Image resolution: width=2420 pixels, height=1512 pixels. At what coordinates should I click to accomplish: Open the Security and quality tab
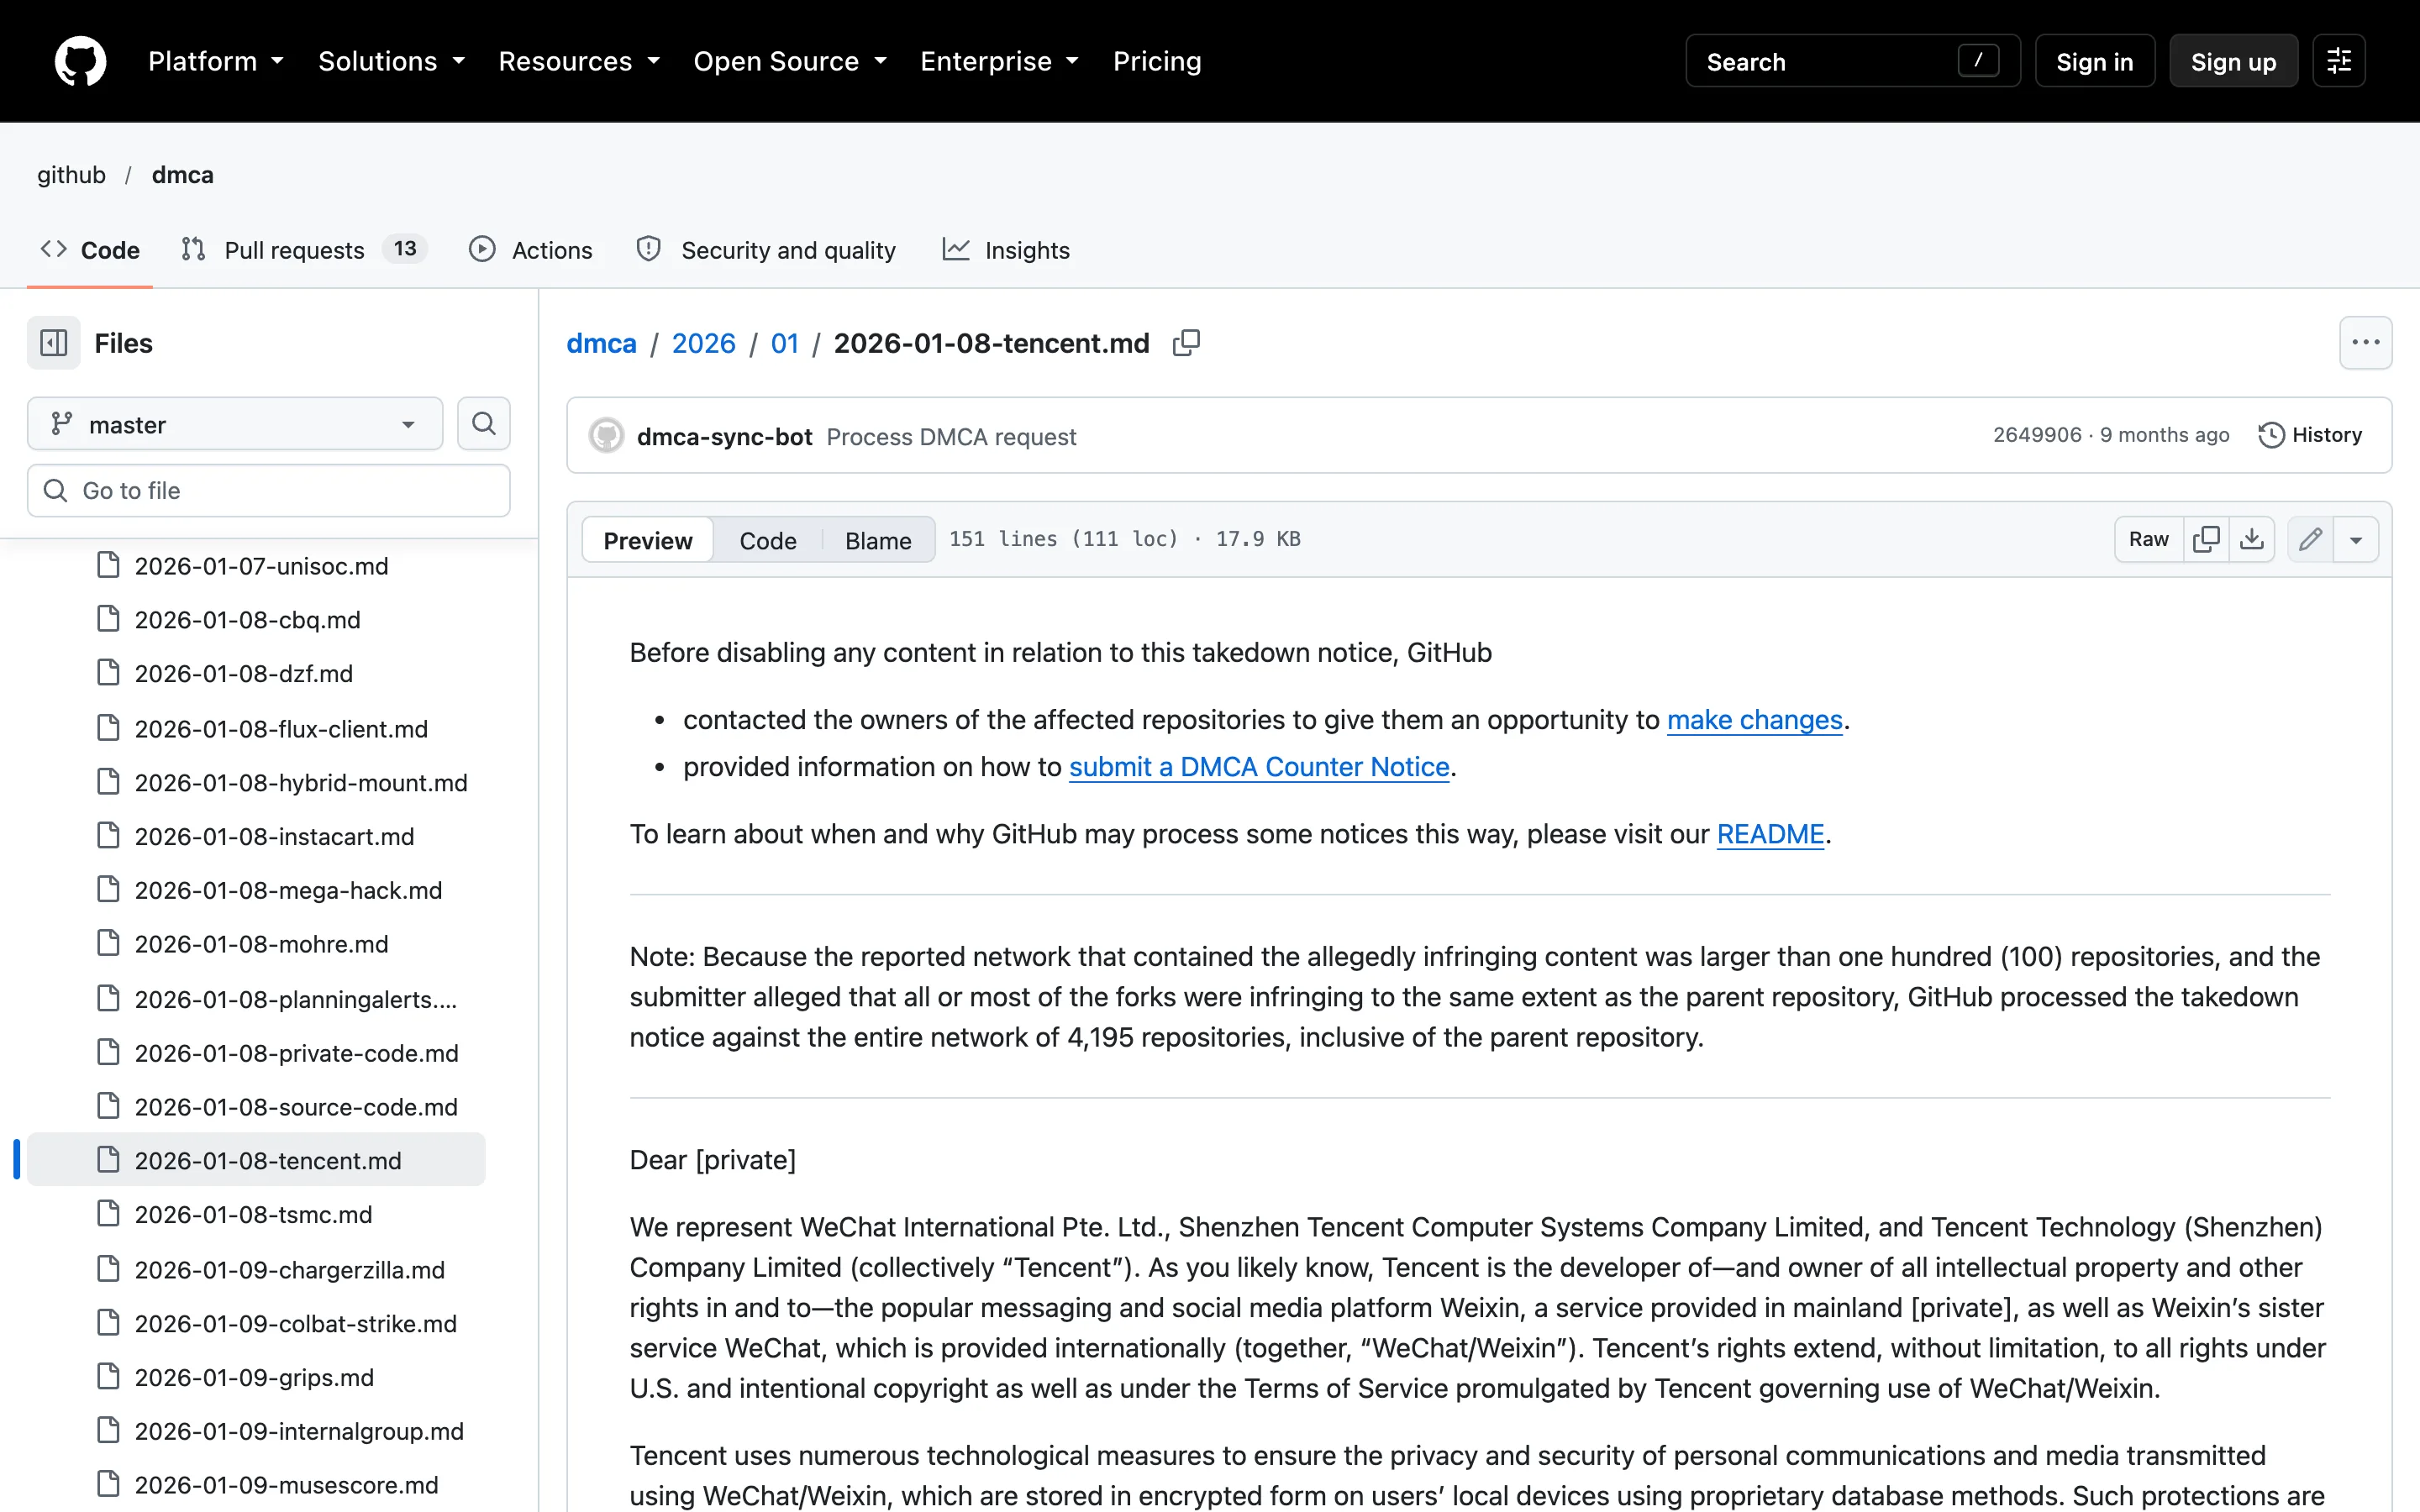click(766, 250)
